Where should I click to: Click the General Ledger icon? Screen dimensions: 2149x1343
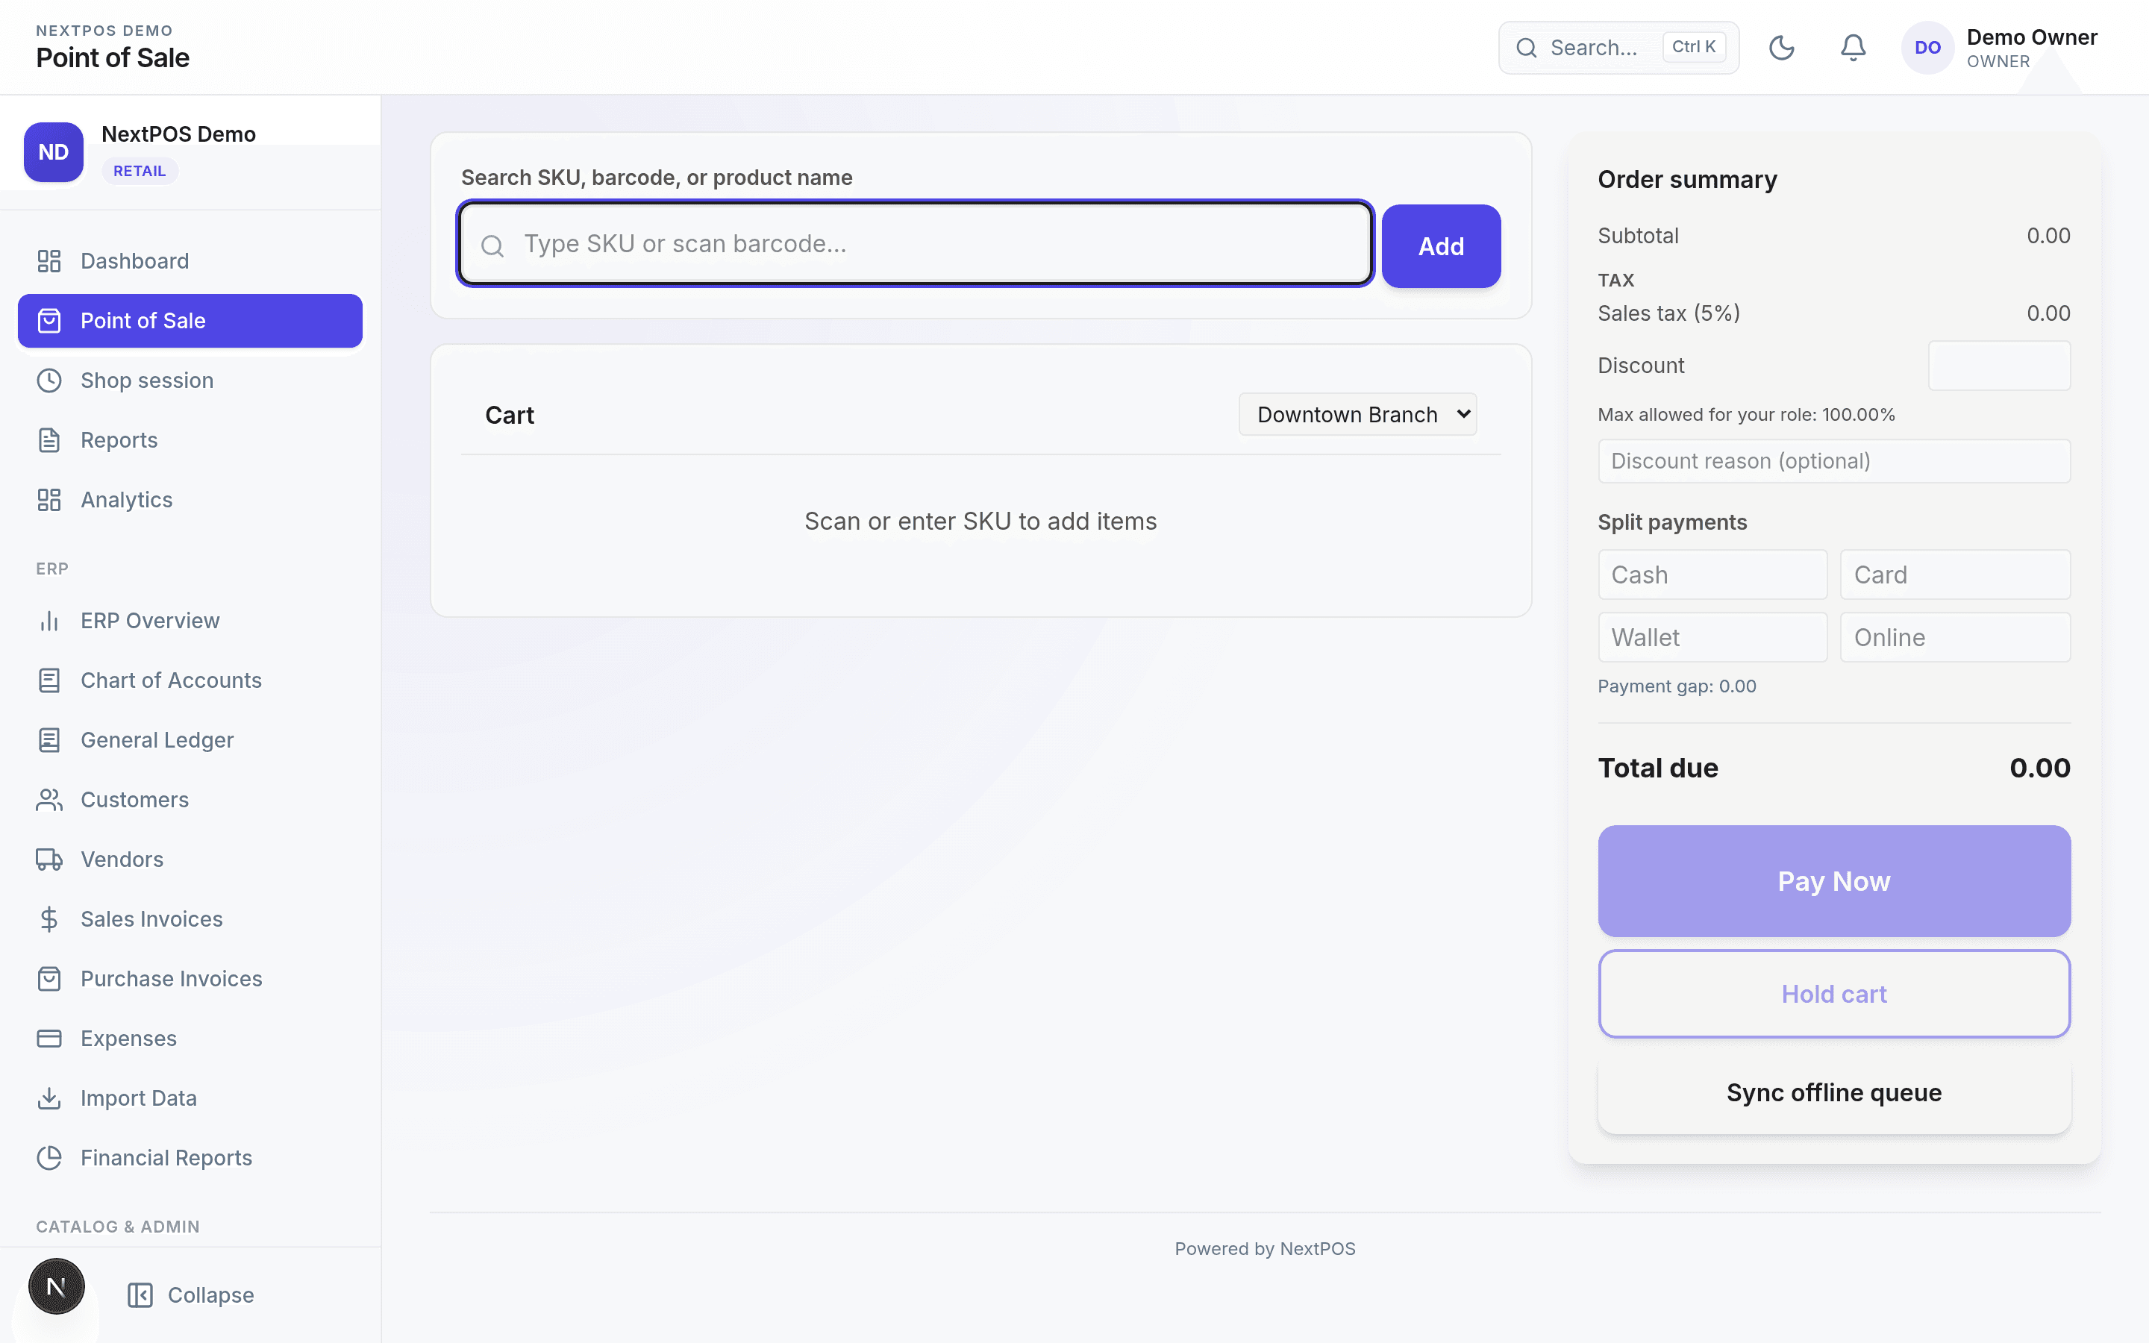(49, 740)
